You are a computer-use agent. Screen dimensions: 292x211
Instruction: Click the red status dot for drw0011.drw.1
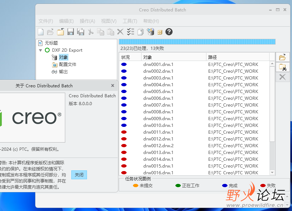(x=124, y=132)
